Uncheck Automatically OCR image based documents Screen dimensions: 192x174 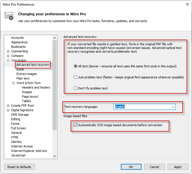coord(75,125)
